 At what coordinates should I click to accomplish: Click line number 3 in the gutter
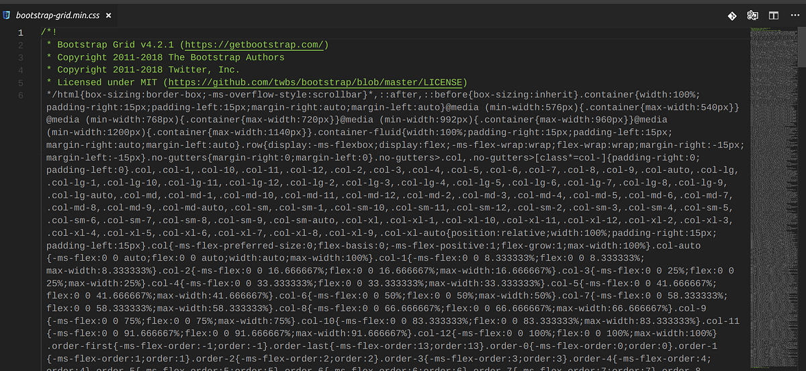coord(20,57)
